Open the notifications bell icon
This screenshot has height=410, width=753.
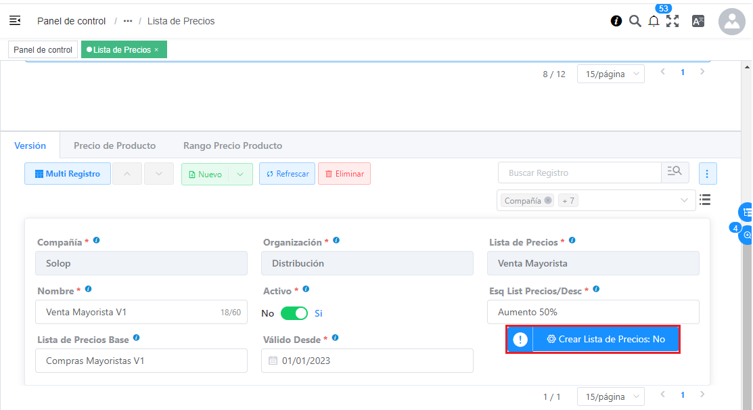click(654, 21)
